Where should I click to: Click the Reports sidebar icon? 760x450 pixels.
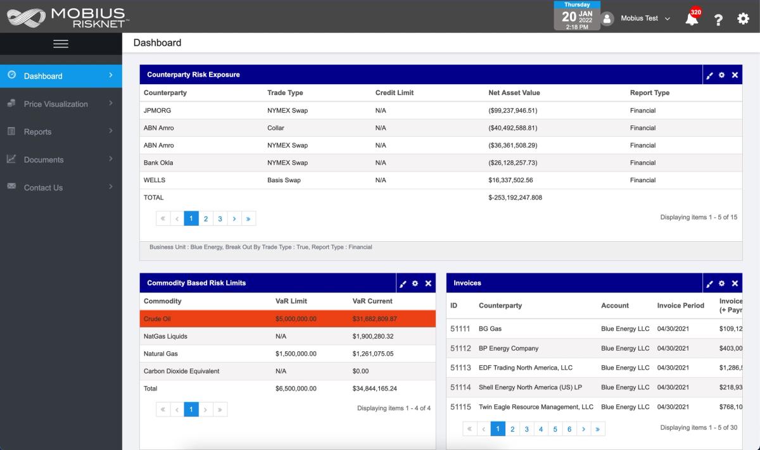11,131
